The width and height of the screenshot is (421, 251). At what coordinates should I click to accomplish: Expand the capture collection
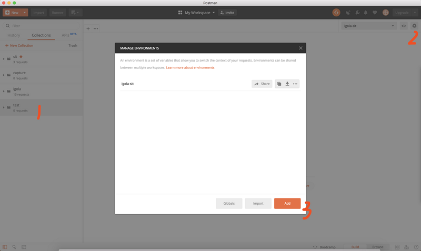(x=4, y=75)
